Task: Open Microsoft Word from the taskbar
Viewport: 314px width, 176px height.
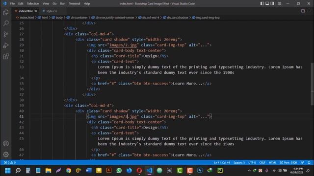Action: 89,171
